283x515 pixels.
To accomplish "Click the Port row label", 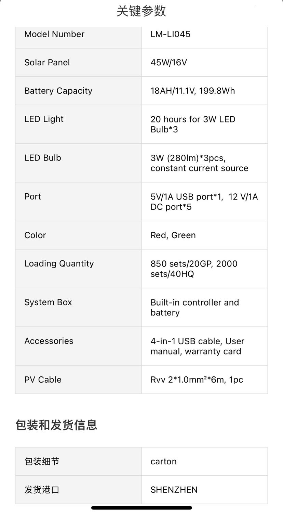I will click(32, 197).
